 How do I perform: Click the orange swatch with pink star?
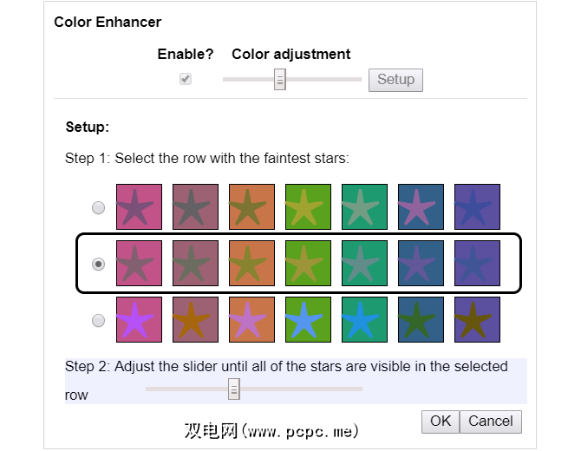251,320
